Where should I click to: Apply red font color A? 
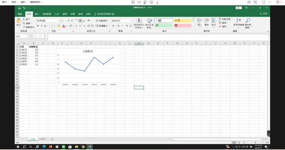pos(64,26)
